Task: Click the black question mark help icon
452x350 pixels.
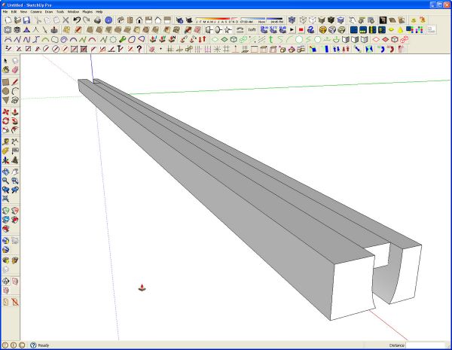Action: tap(139, 49)
